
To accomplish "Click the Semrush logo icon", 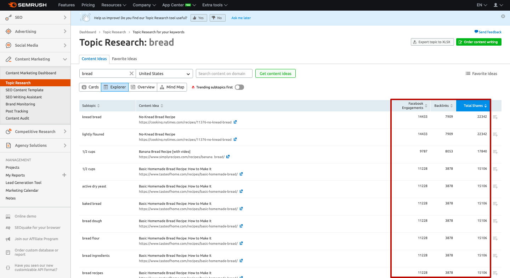I will tap(12, 5).
